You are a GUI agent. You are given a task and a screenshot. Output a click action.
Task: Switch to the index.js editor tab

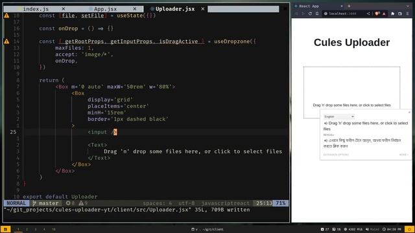[x=36, y=9]
